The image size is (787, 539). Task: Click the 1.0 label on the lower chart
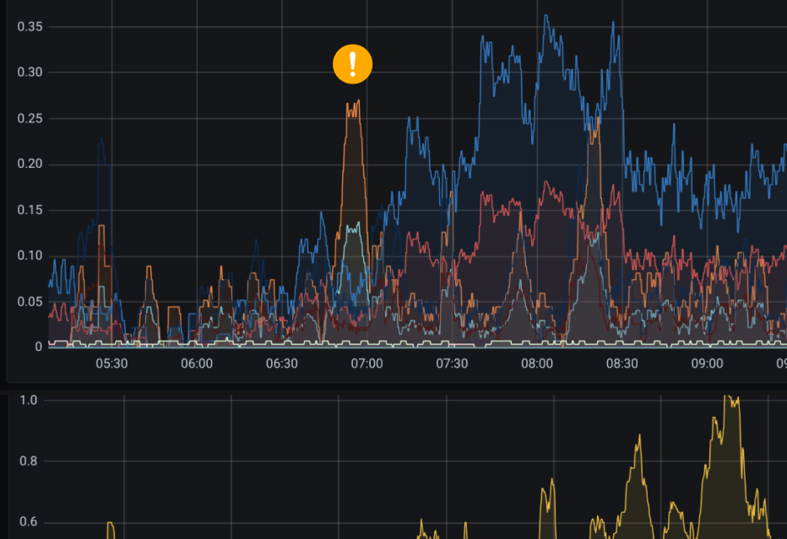tap(29, 400)
